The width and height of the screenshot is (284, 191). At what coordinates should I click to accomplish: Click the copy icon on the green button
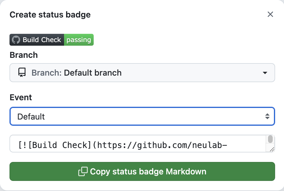tap(83, 171)
